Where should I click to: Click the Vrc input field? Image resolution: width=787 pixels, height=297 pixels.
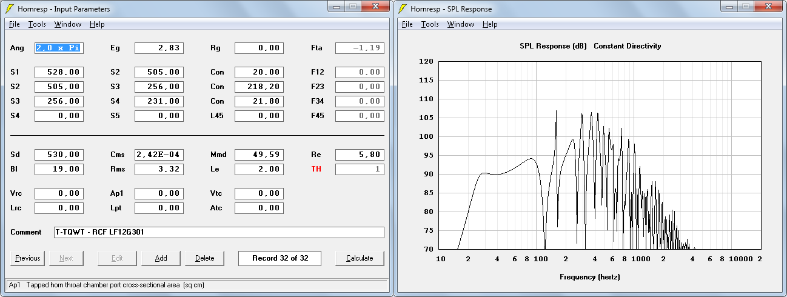pos(59,193)
